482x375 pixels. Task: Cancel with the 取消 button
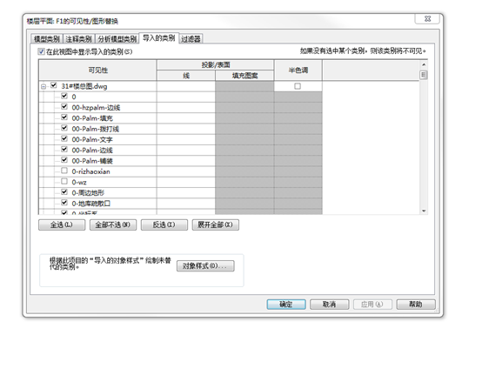pos(329,305)
